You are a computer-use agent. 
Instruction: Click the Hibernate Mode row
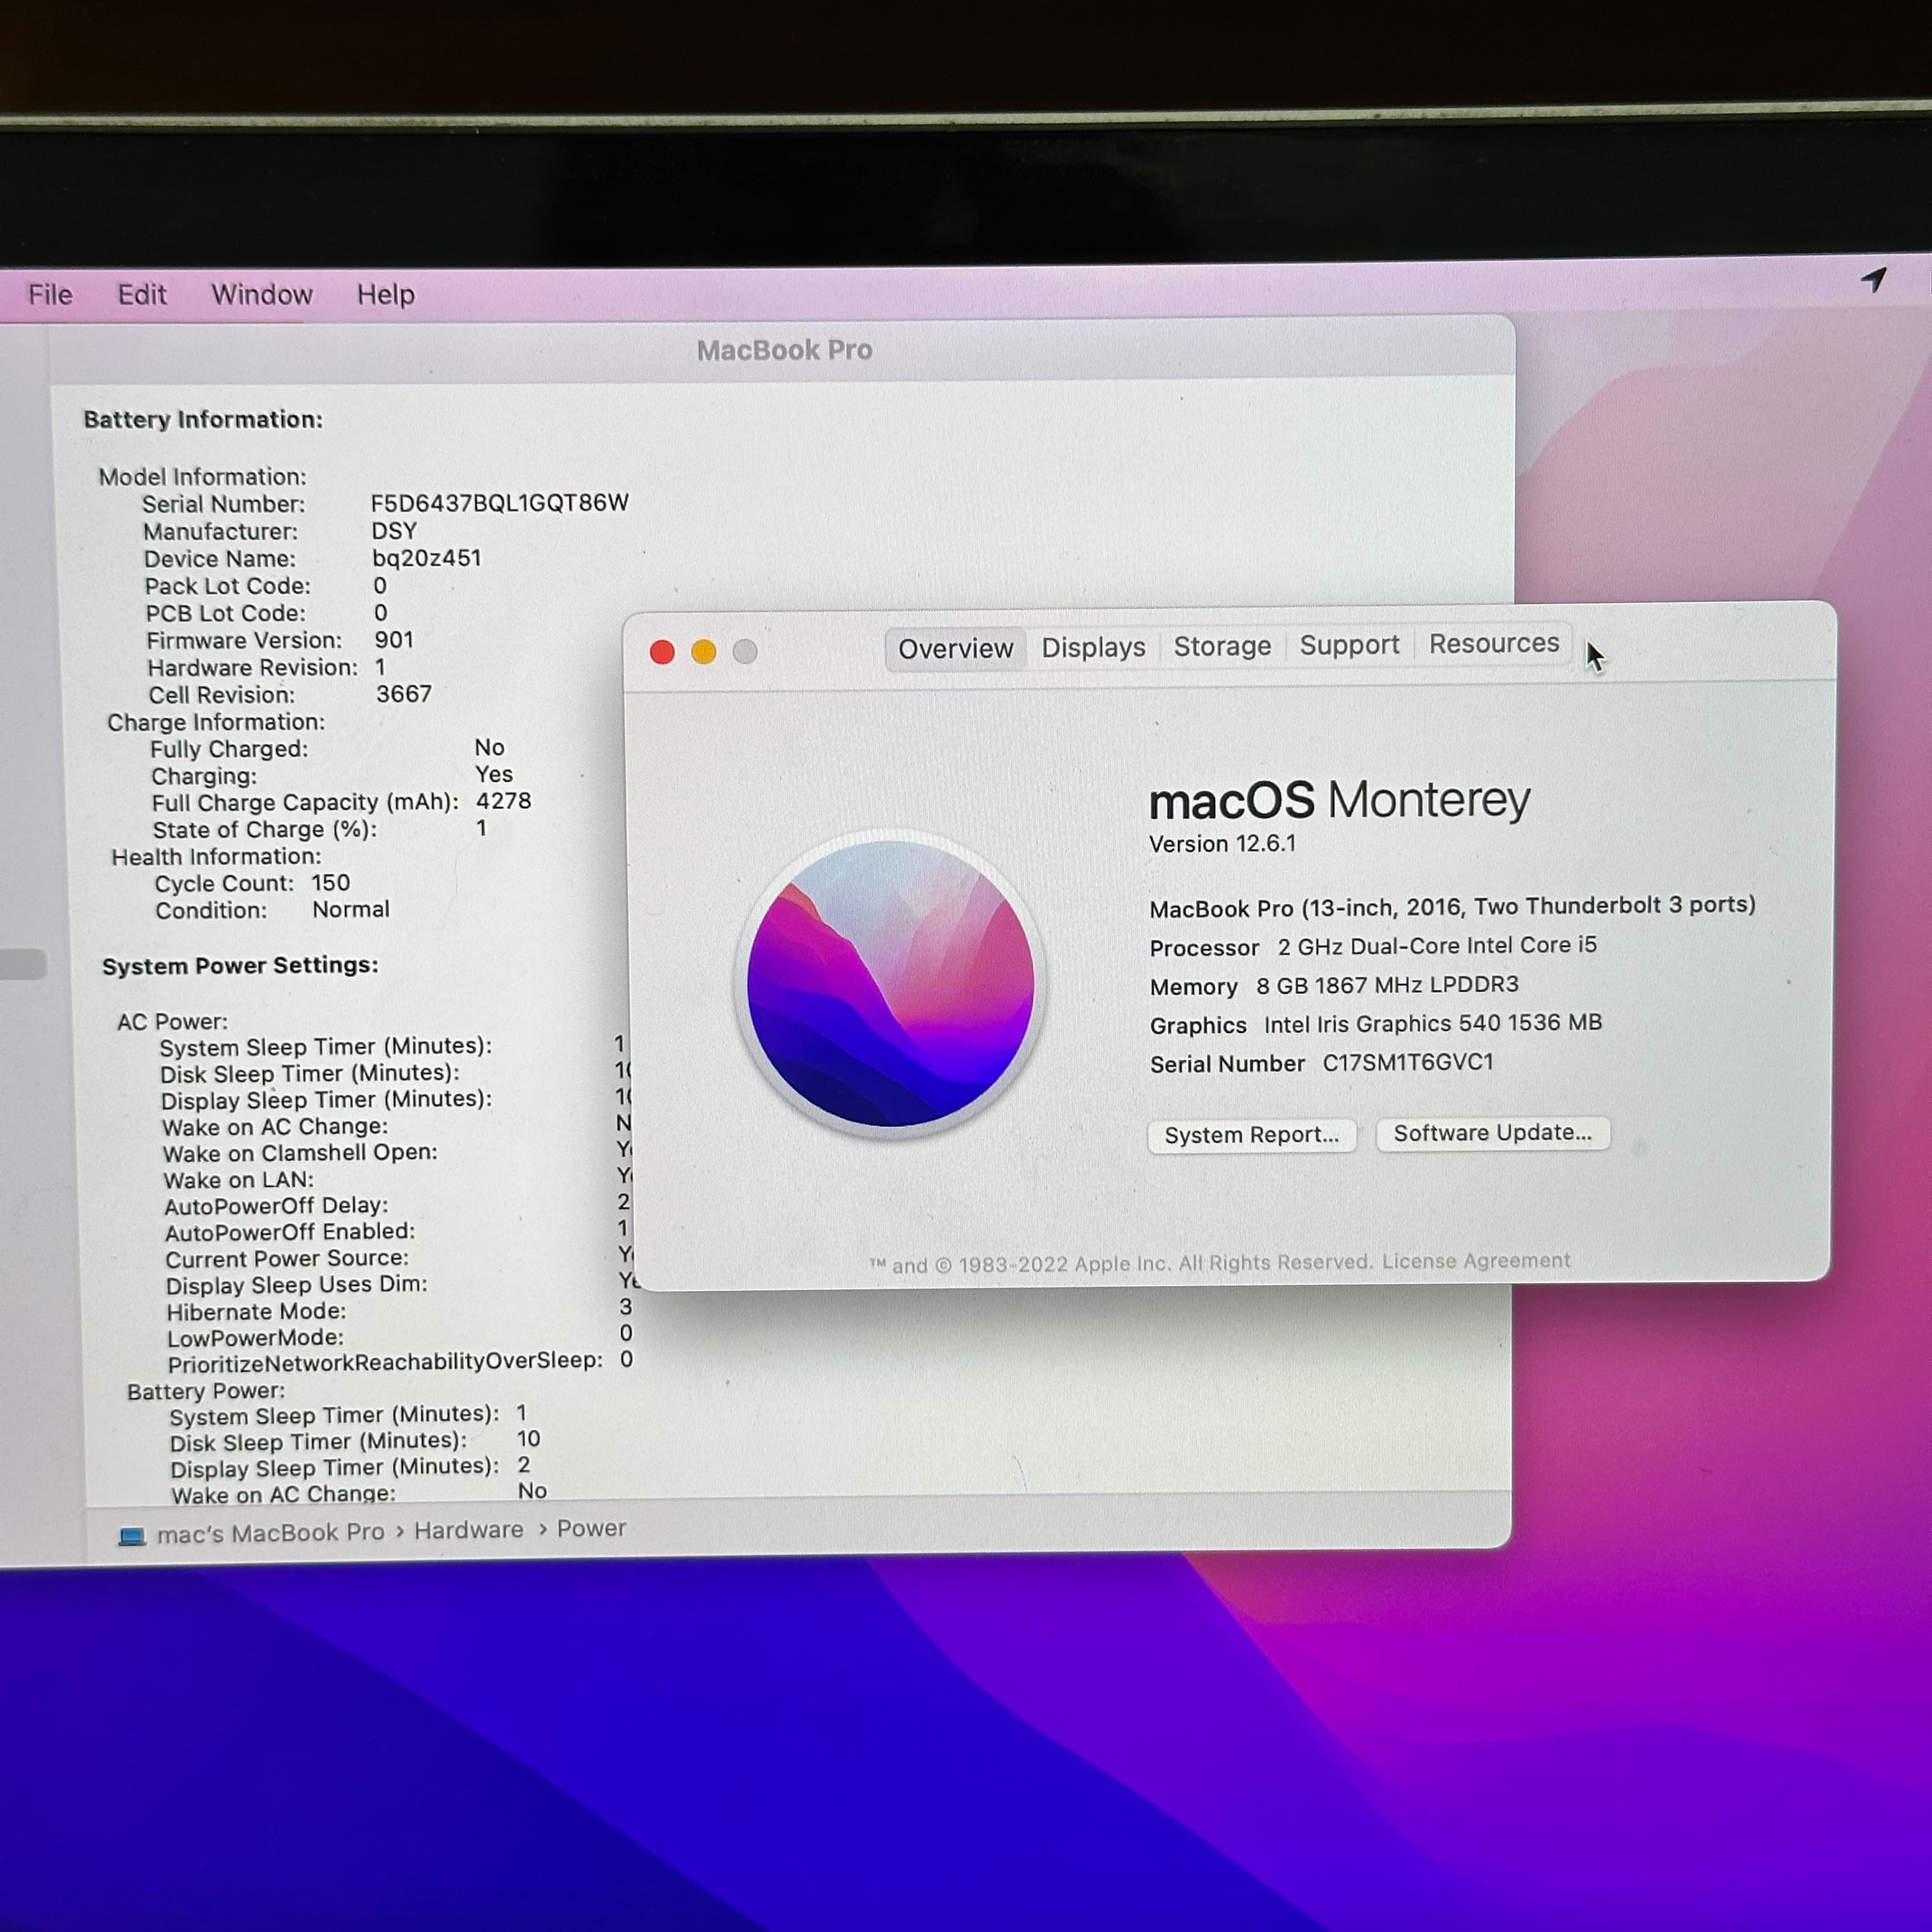[400, 1310]
